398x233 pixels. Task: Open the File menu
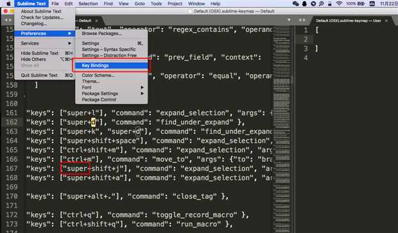click(x=55, y=4)
